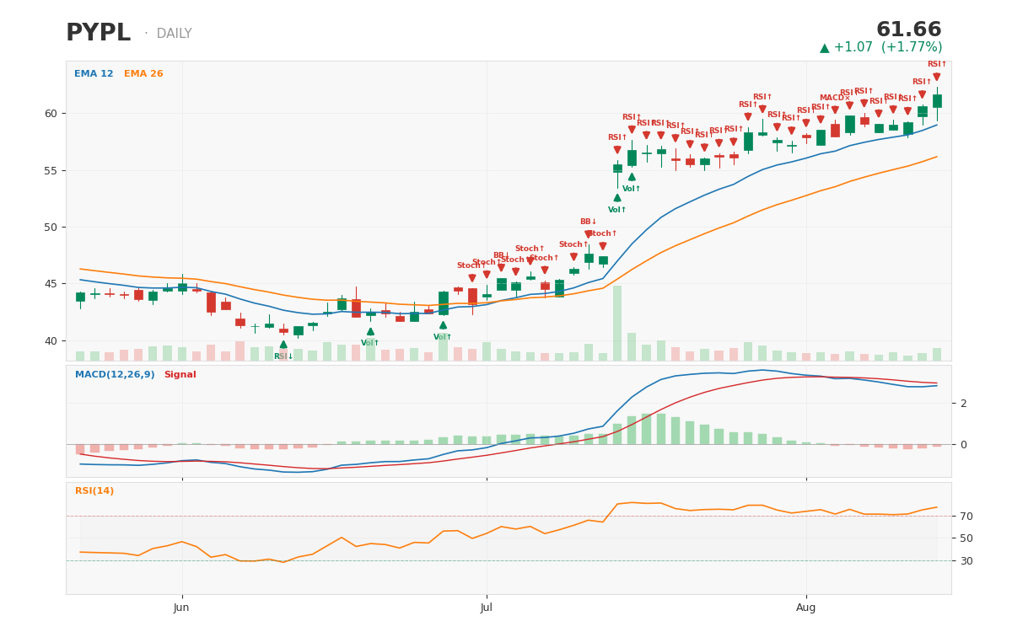Viewport: 1012px width, 632px height.
Task: Click the 55 price axis label
Action: click(x=51, y=170)
